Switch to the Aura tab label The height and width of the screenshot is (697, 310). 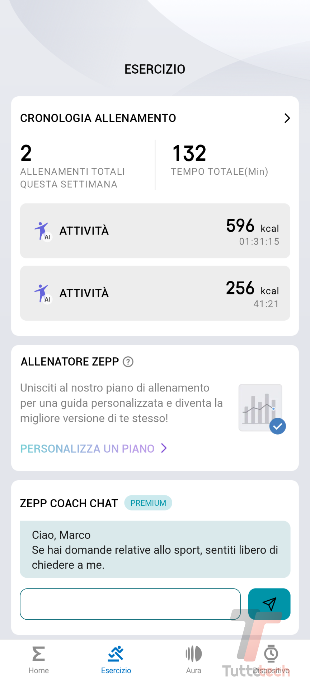(x=193, y=670)
